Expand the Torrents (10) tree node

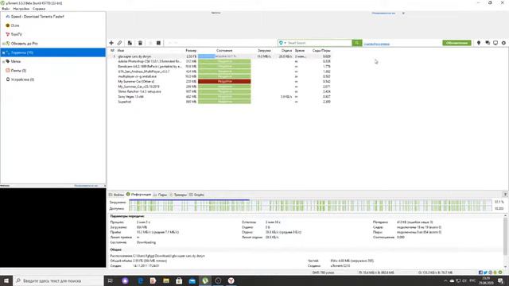3,52
